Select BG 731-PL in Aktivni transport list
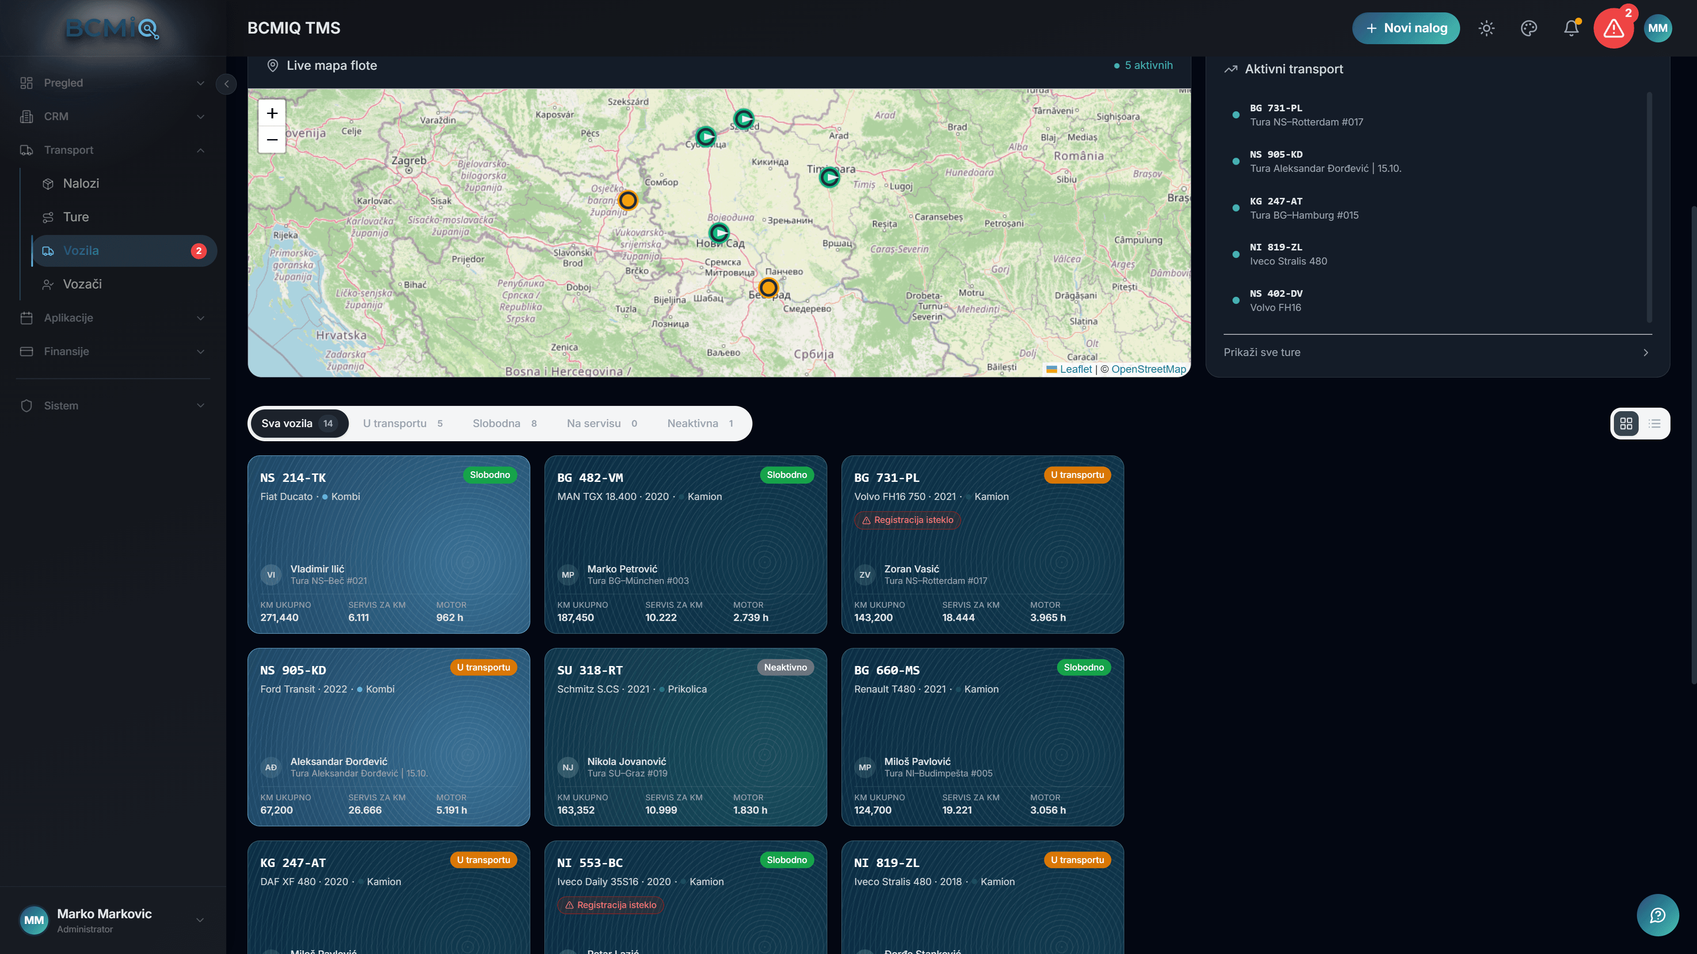1697x954 pixels. [x=1437, y=115]
